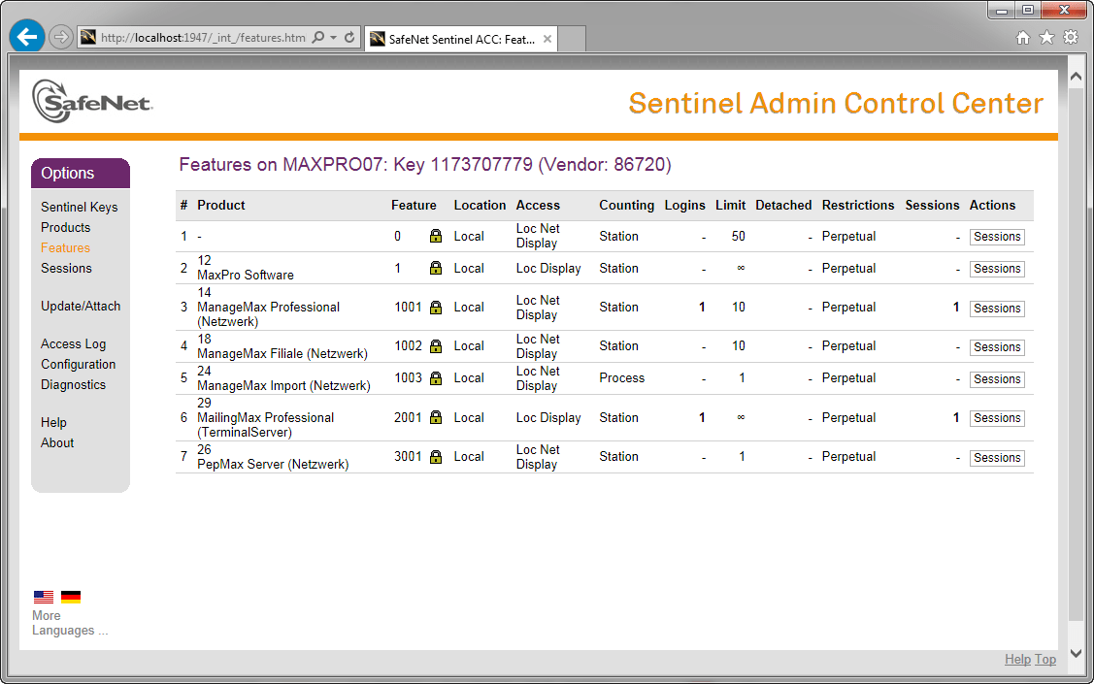Click the Top link at page bottom
The height and width of the screenshot is (684, 1094).
(x=1045, y=659)
